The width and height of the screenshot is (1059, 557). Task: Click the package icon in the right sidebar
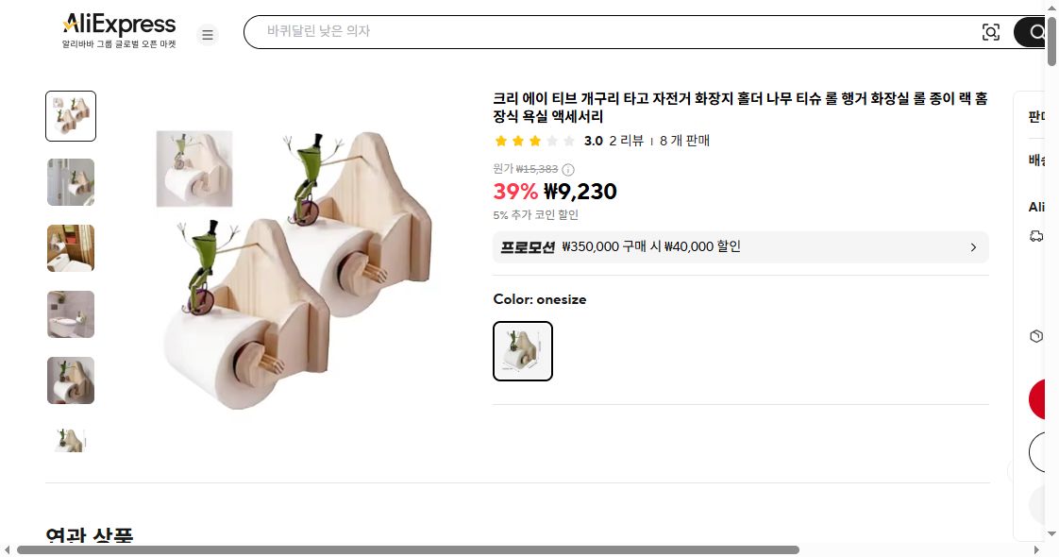pos(1035,335)
